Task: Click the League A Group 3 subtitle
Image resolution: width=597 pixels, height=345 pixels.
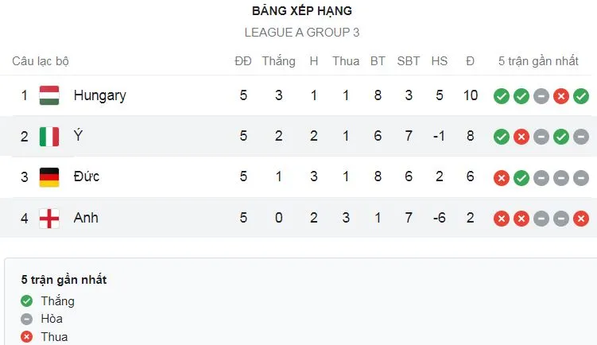Action: [x=301, y=33]
